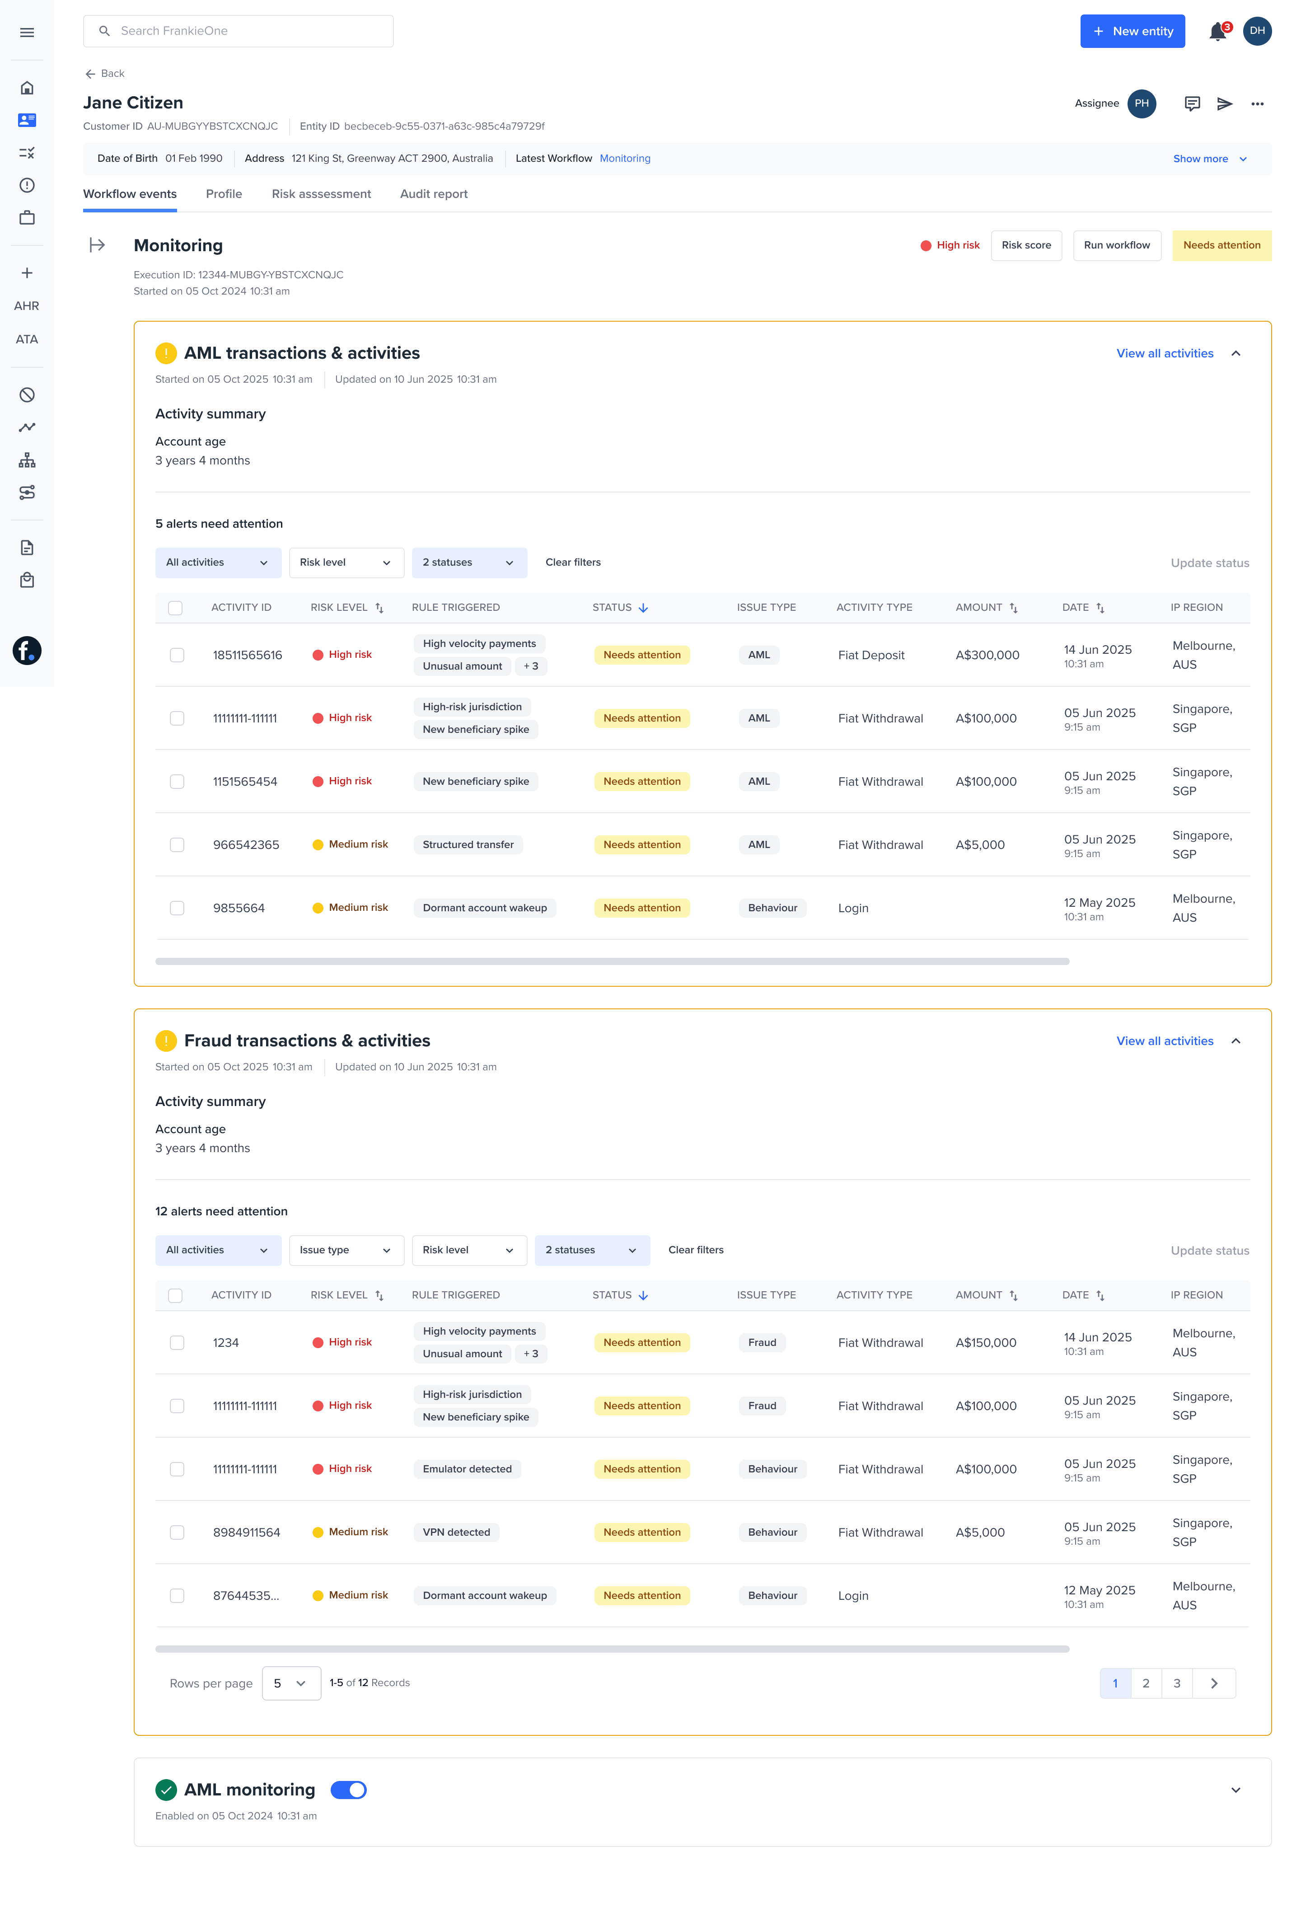Open the notifications bell icon
Viewport: 1301px width, 1912px height.
click(x=1217, y=32)
